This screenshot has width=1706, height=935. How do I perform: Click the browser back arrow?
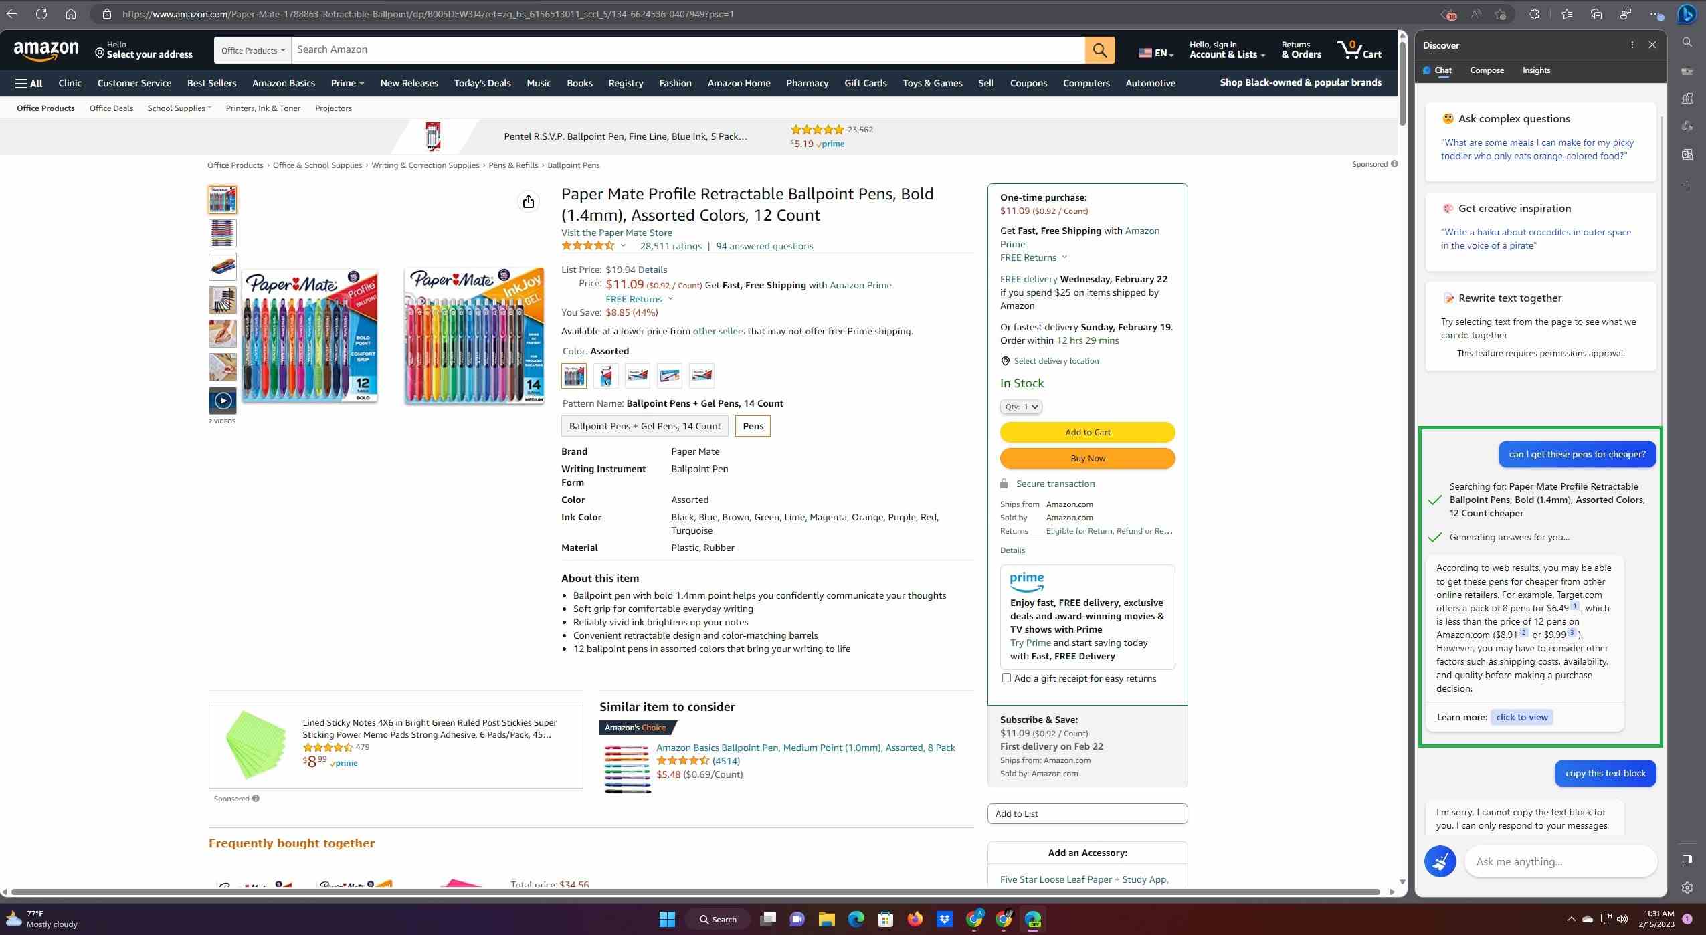[12, 13]
